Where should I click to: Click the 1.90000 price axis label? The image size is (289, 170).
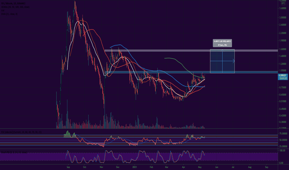coord(283,40)
